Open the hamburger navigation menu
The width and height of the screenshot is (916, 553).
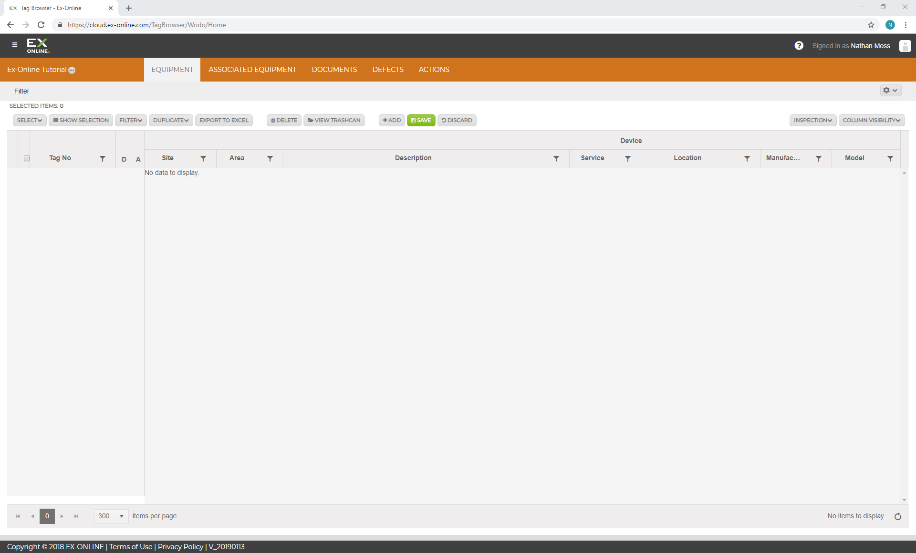pos(15,45)
